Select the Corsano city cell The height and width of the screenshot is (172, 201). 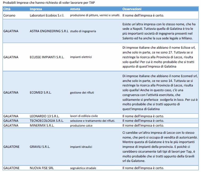(9, 15)
